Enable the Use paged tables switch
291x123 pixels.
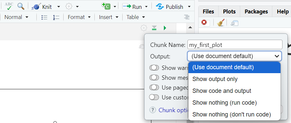[x=154, y=87]
